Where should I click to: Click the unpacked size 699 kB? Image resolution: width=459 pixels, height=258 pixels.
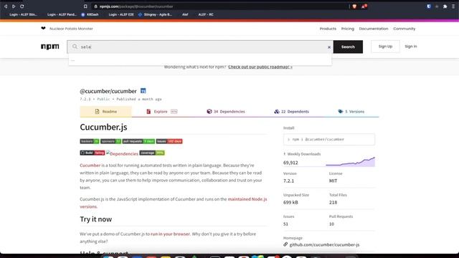point(290,202)
